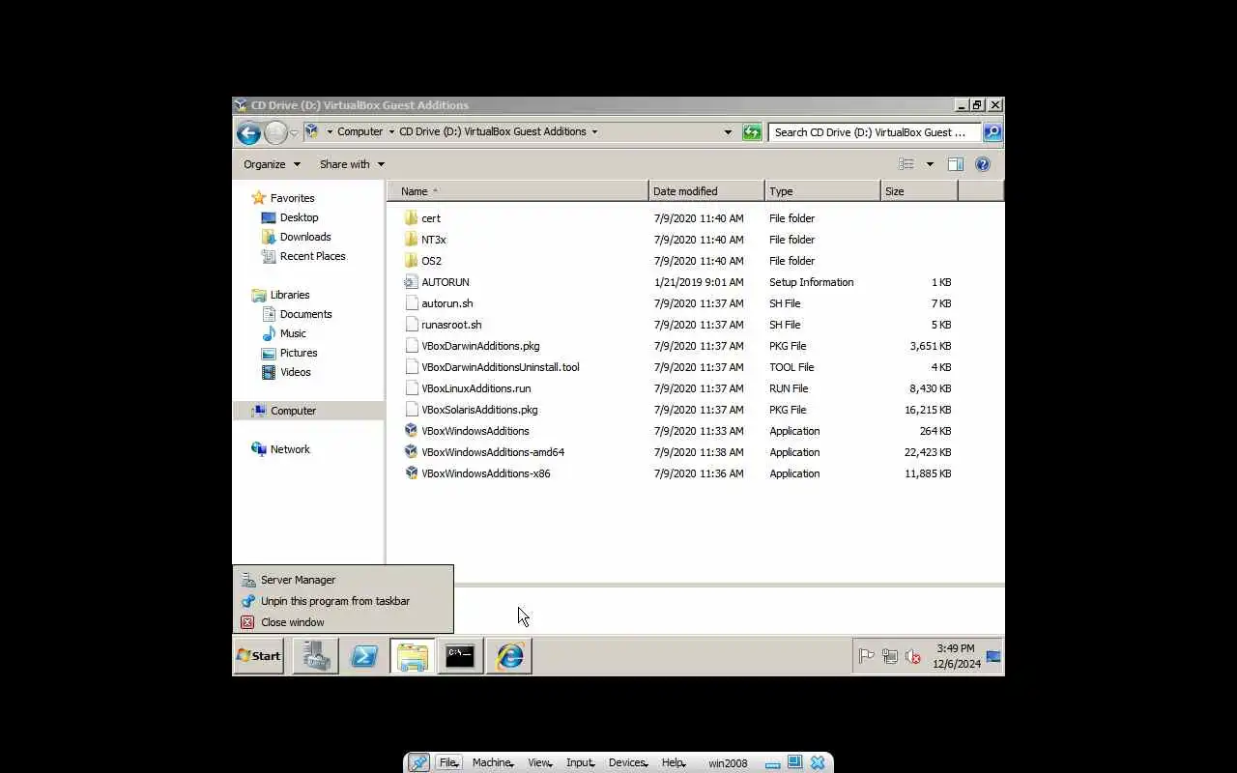1237x773 pixels.
Task: Launch Internet Explorer from the taskbar
Action: click(x=509, y=656)
